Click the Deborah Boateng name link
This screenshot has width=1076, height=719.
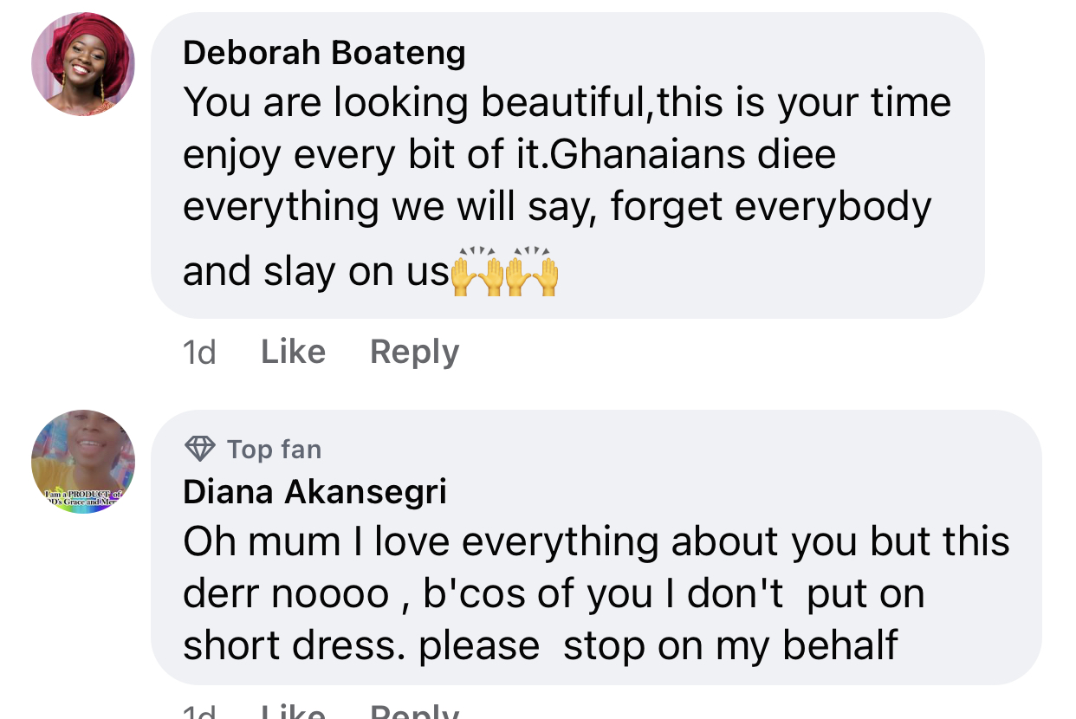click(x=324, y=53)
